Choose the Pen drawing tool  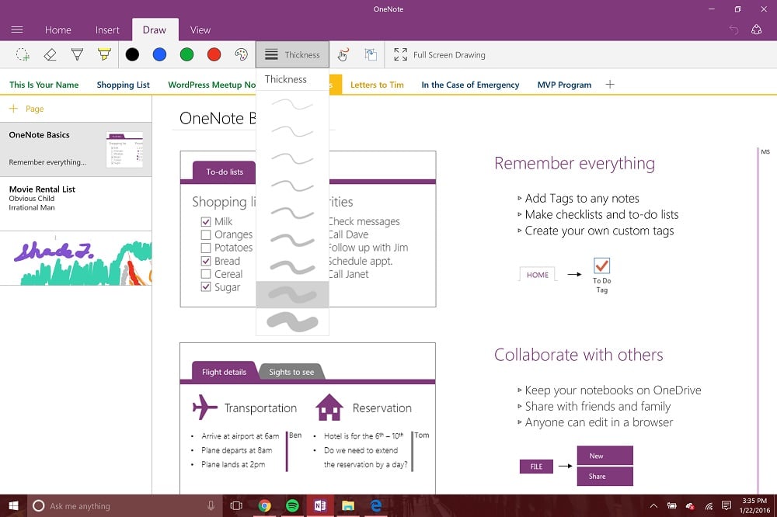[77, 54]
